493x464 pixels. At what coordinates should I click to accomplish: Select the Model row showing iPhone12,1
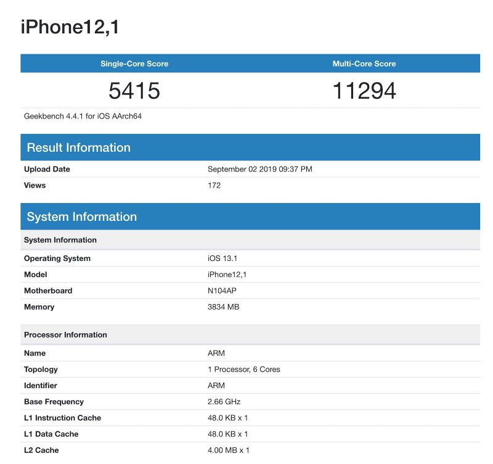(x=227, y=274)
